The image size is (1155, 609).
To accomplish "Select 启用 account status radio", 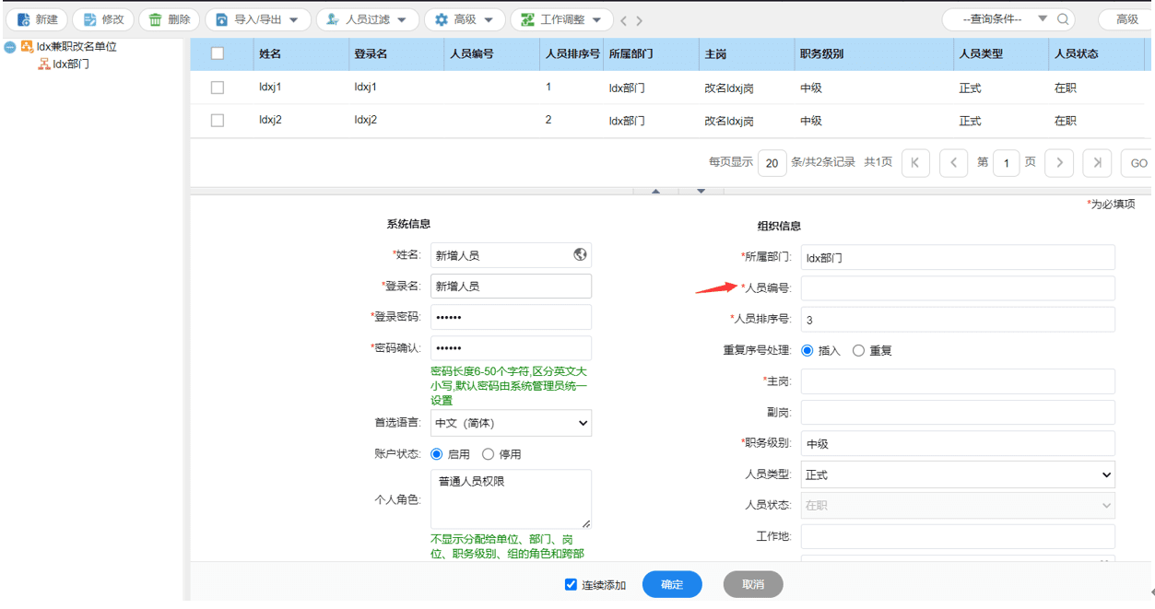I will click(x=437, y=454).
